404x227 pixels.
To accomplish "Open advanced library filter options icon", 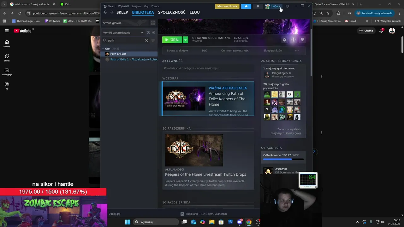I will [153, 40].
